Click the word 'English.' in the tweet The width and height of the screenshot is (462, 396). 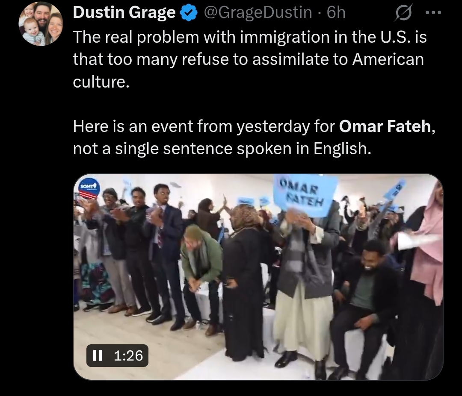342,149
